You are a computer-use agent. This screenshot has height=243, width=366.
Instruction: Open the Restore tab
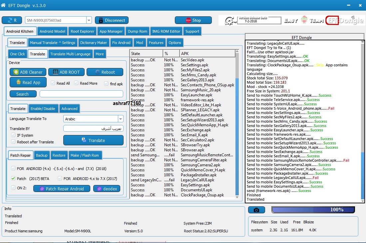click(59, 155)
